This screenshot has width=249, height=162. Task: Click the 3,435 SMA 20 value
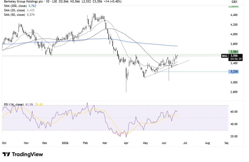pyautogui.click(x=31, y=10)
